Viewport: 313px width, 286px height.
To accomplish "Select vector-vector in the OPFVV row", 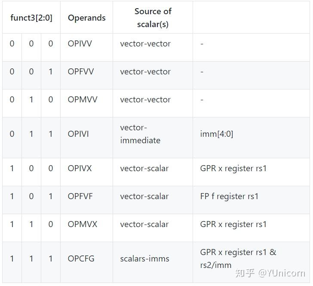I will (x=145, y=72).
